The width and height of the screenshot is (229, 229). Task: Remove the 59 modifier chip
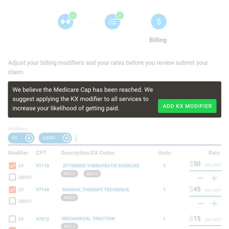(x=29, y=138)
